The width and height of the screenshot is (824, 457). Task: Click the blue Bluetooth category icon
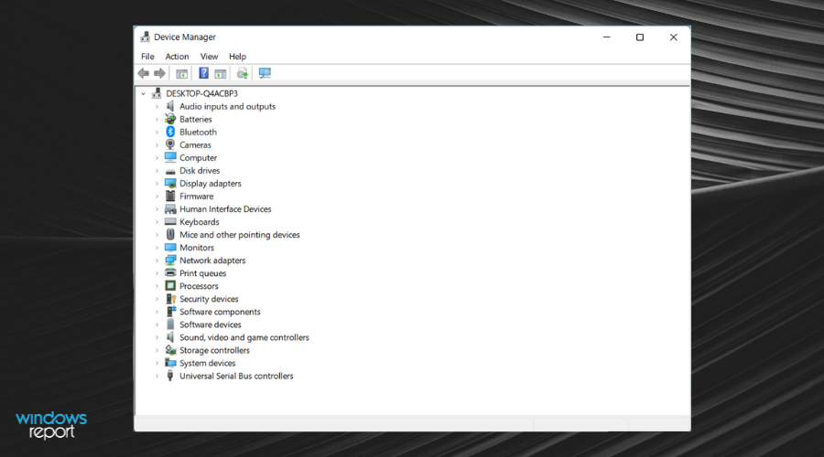pyautogui.click(x=170, y=132)
